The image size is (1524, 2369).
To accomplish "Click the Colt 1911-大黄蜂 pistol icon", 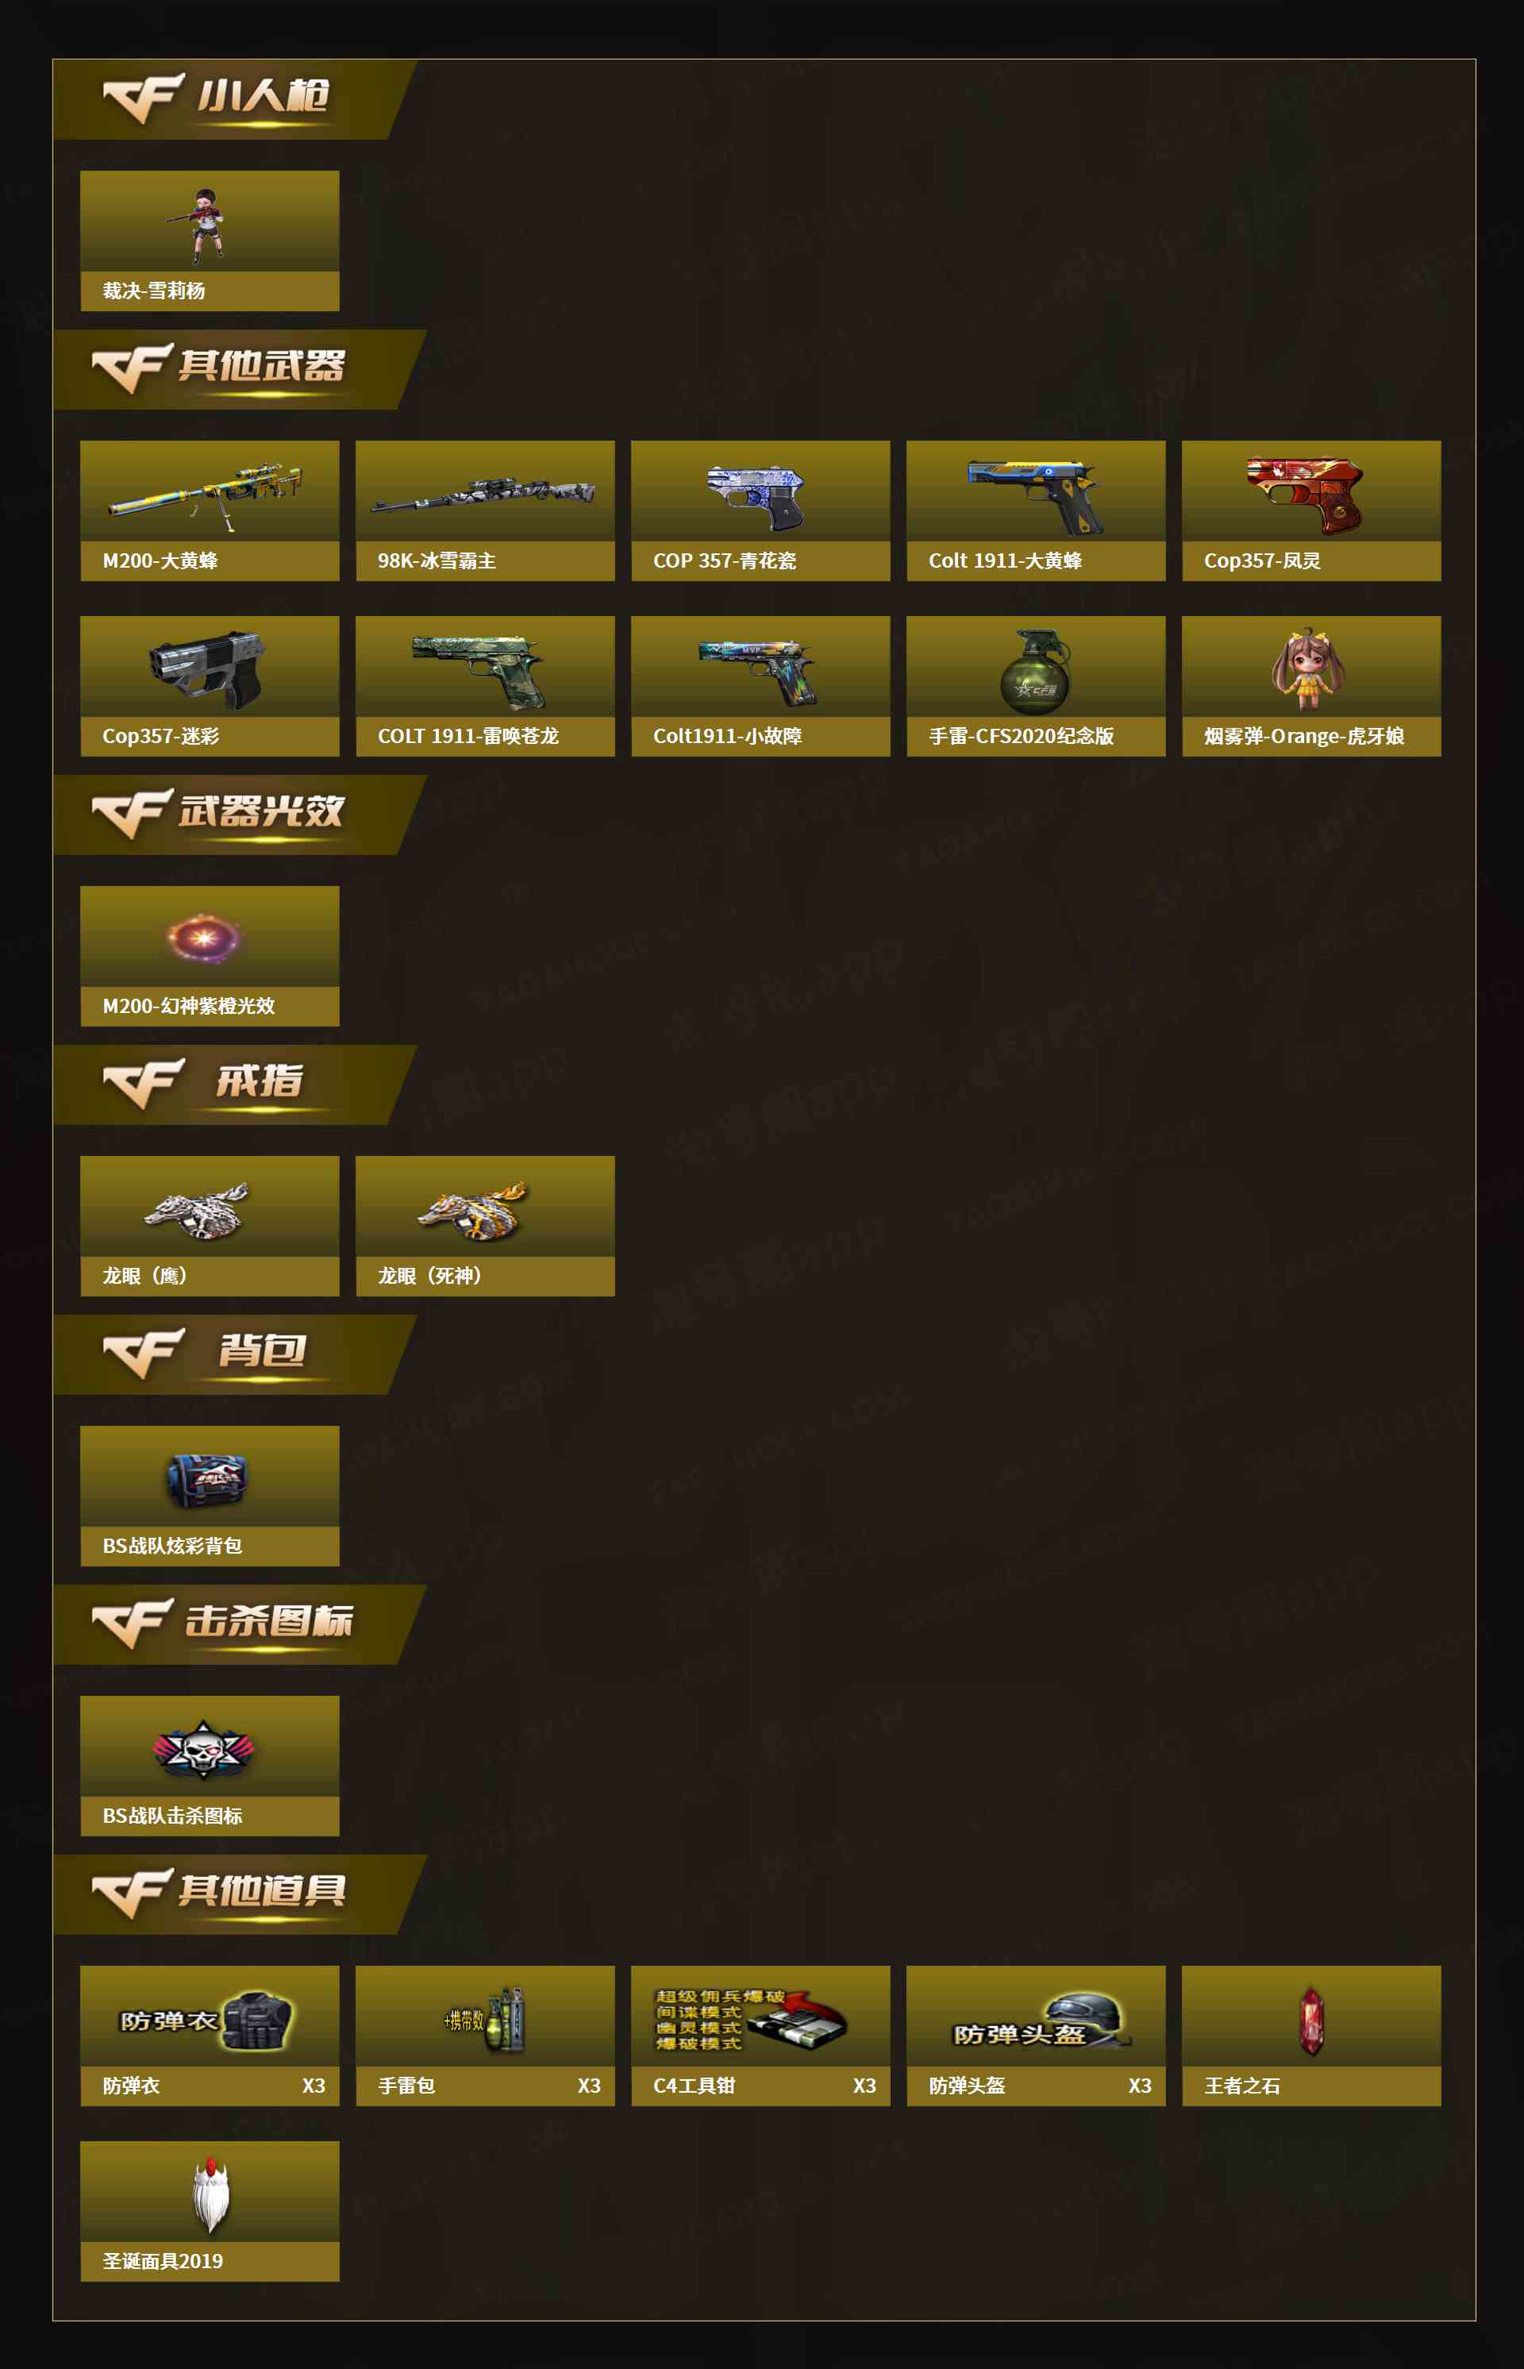I will (1033, 495).
